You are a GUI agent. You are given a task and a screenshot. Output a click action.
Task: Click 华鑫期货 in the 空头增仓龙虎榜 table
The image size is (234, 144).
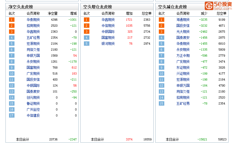tap(108, 20)
